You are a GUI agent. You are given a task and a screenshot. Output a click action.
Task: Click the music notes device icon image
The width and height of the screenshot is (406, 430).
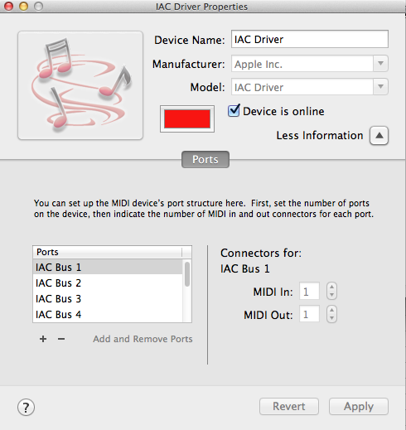point(80,85)
